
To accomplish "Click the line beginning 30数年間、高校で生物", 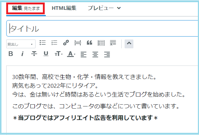I will 84,77.
